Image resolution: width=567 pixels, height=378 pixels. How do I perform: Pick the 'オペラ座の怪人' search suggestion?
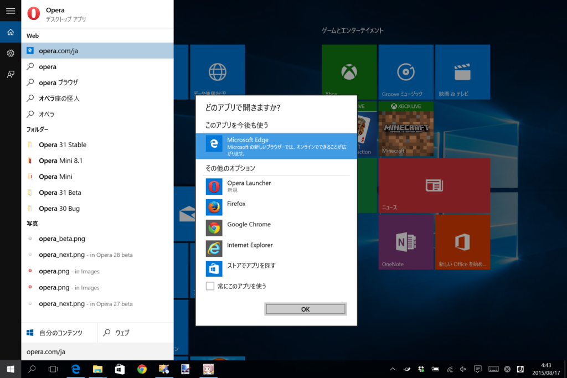pos(97,99)
